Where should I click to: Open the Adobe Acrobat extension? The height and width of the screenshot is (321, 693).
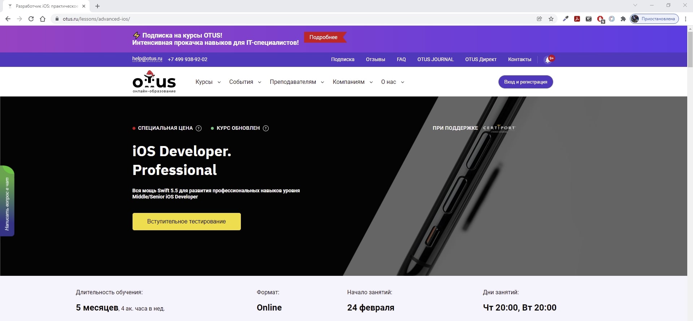(577, 19)
